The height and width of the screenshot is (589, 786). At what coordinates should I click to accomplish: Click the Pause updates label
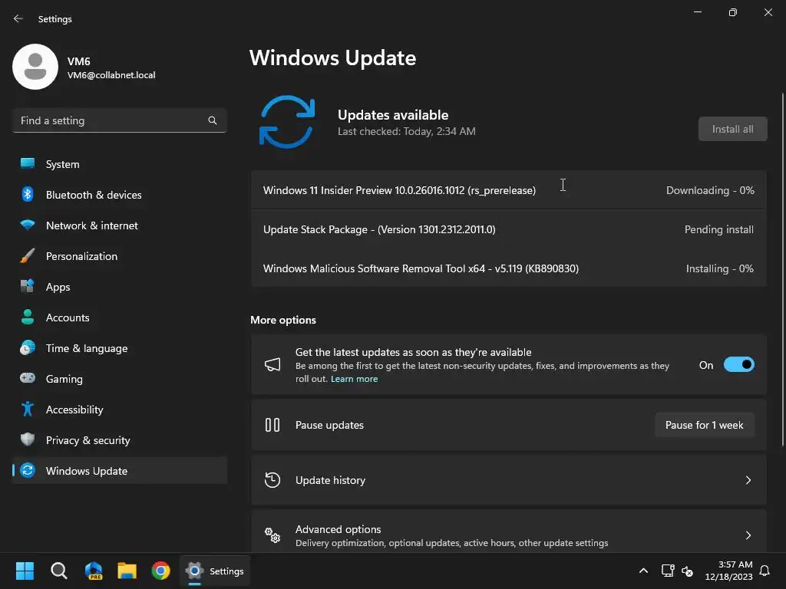pos(329,425)
